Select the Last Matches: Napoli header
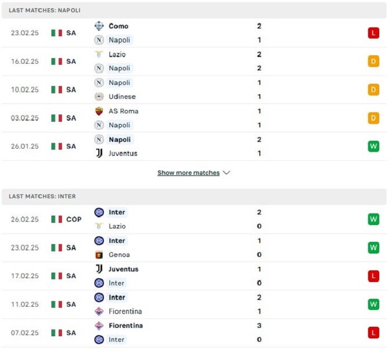This screenshot has width=391, height=353. pyautogui.click(x=45, y=11)
